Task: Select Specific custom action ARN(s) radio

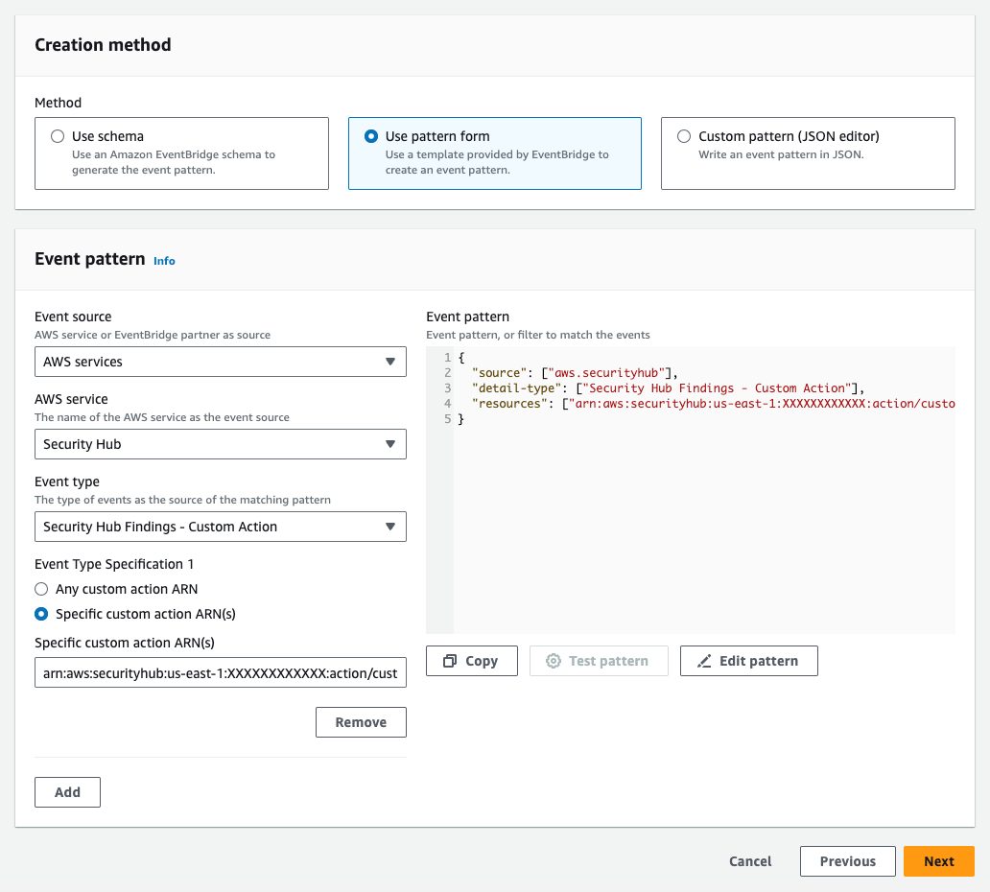Action: click(41, 614)
